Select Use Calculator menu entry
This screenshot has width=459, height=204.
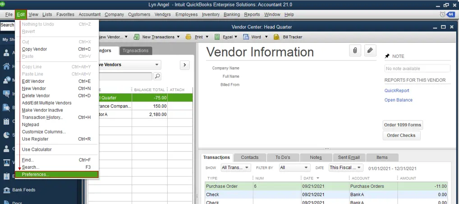[56, 149]
